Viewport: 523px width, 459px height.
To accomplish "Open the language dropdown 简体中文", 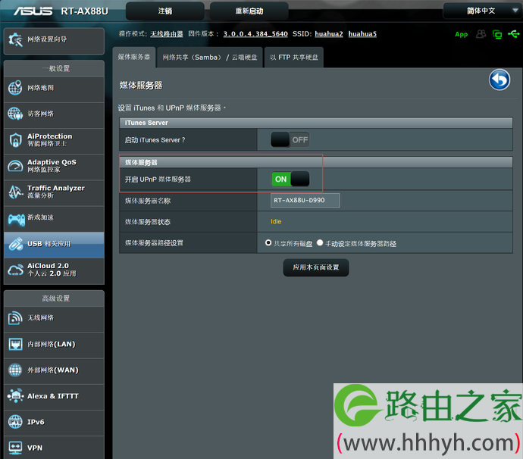I will [481, 11].
